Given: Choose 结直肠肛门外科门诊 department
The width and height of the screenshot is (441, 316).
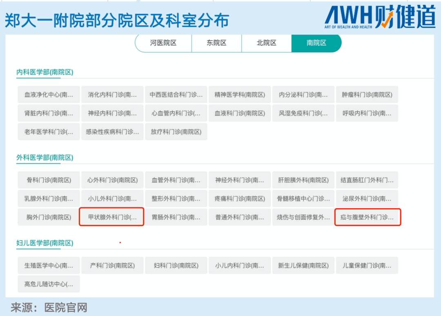Looking at the screenshot, I should [x=367, y=180].
